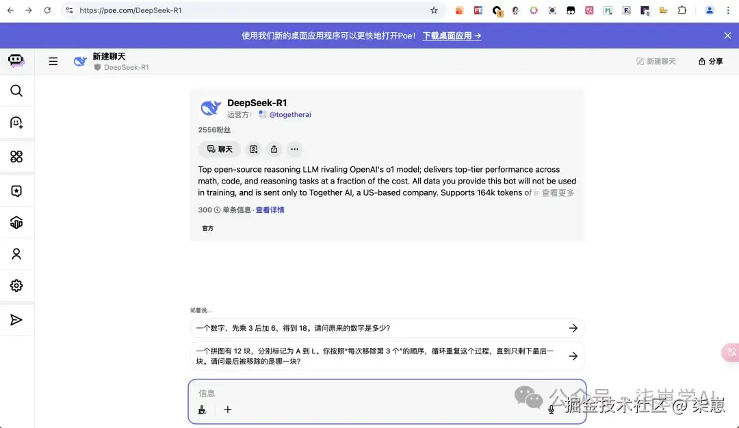Click the 2556粉丝 followers text
Viewport: 739px width, 428px height.
pyautogui.click(x=214, y=129)
